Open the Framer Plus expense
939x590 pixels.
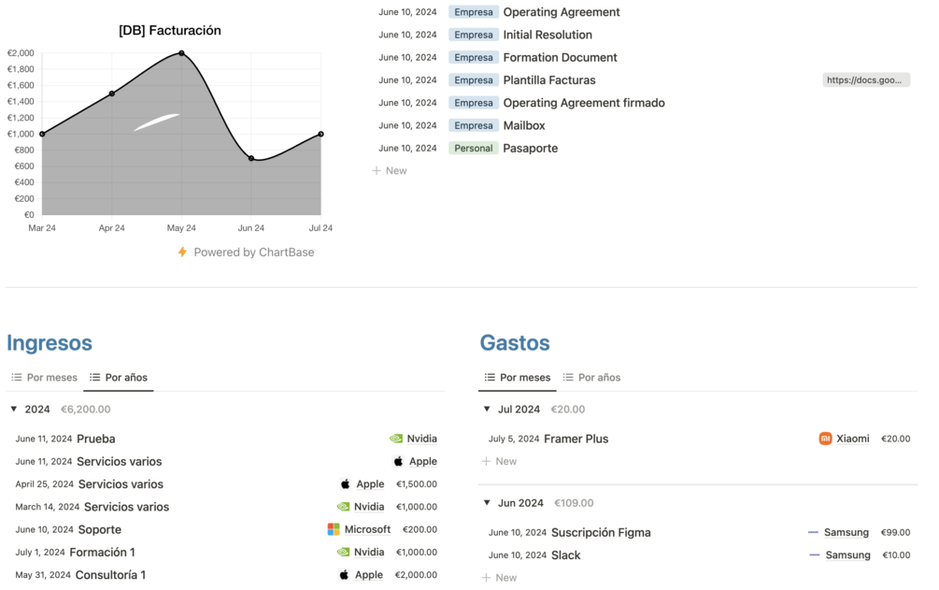coord(576,439)
